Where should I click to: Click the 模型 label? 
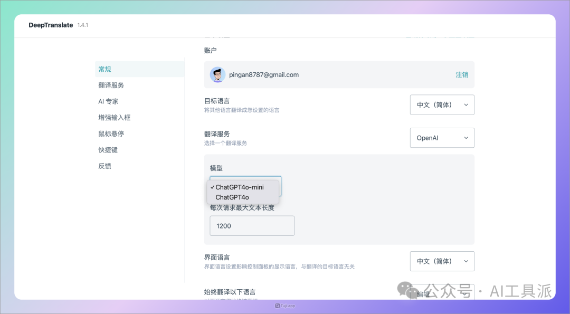(x=216, y=168)
